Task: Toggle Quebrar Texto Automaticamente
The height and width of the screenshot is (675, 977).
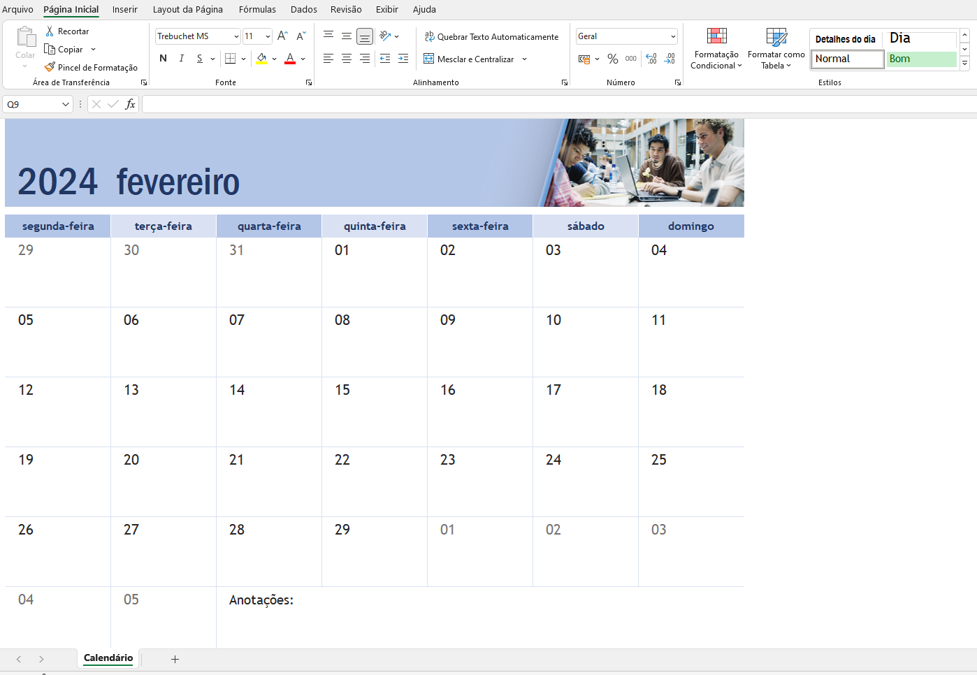Action: point(491,37)
